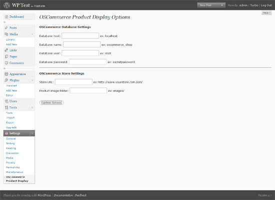Click the Pages document icon
The height and width of the screenshot is (200, 275).
pyautogui.click(x=6, y=56)
